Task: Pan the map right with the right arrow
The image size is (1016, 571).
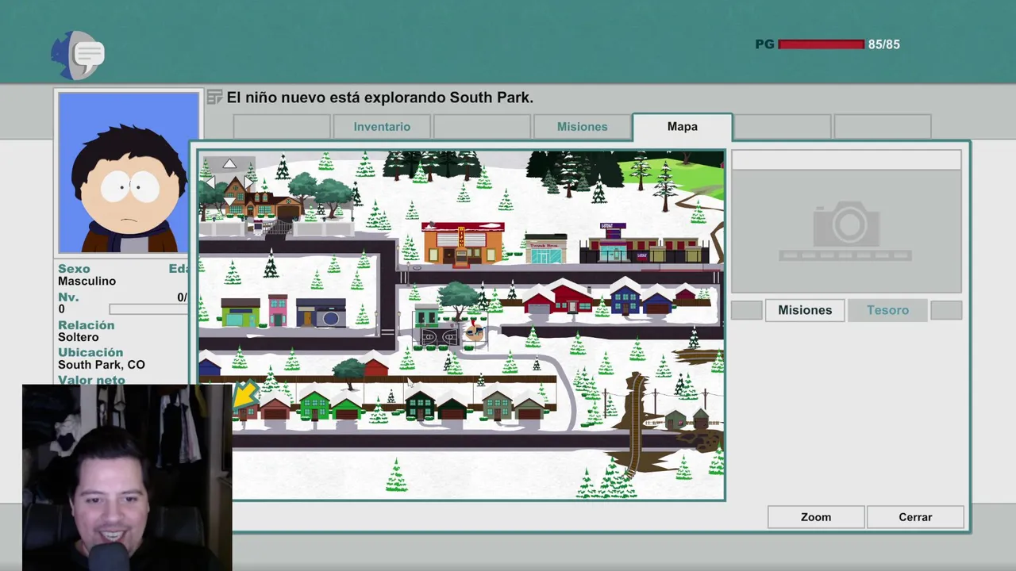Action: pos(249,182)
